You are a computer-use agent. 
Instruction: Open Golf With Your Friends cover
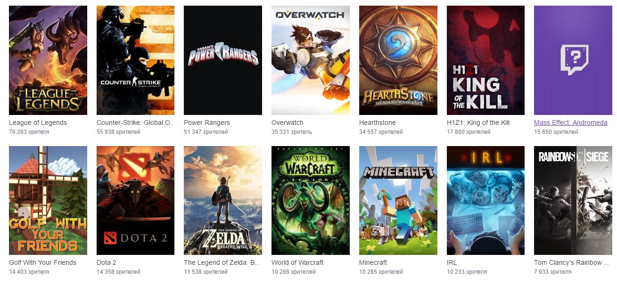48,200
